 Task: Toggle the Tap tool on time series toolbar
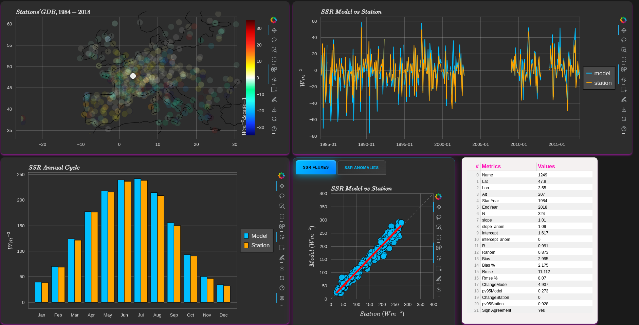624,80
